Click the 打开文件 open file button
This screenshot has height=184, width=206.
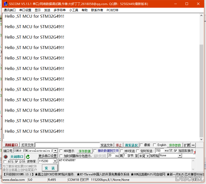27,145
